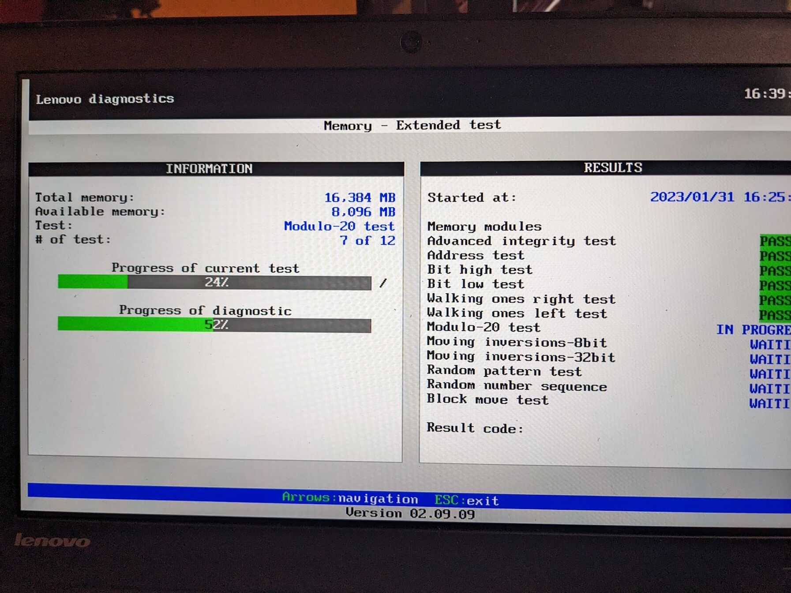
Task: Click the 'Random number sequence' row
Action: pyautogui.click(x=517, y=385)
